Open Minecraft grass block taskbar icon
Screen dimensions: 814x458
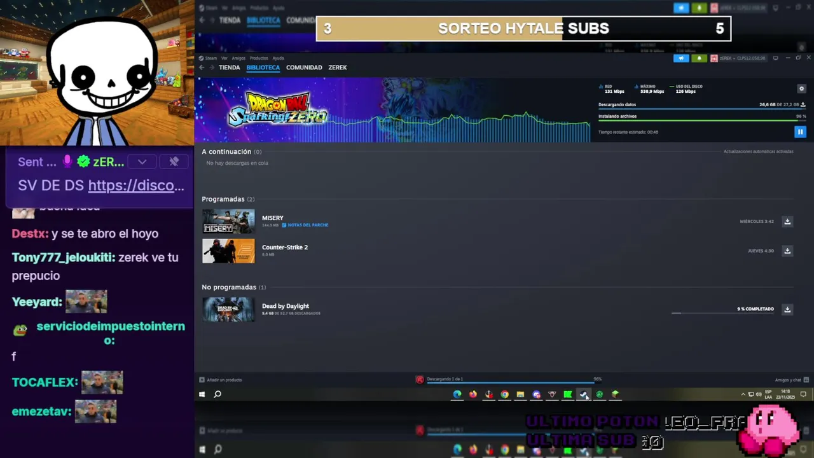click(x=615, y=394)
